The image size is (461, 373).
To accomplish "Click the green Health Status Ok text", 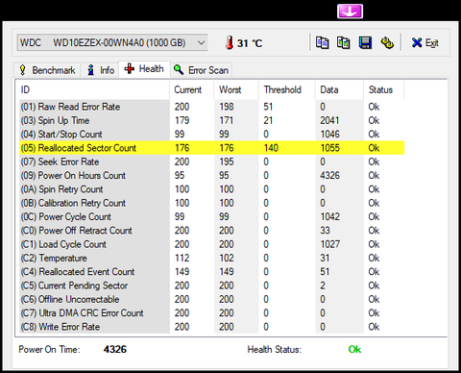I will point(354,349).
